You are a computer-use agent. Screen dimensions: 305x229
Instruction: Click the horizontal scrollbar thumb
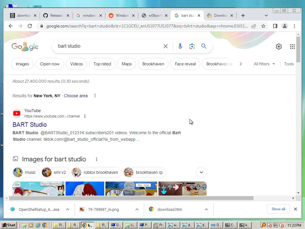point(131,198)
